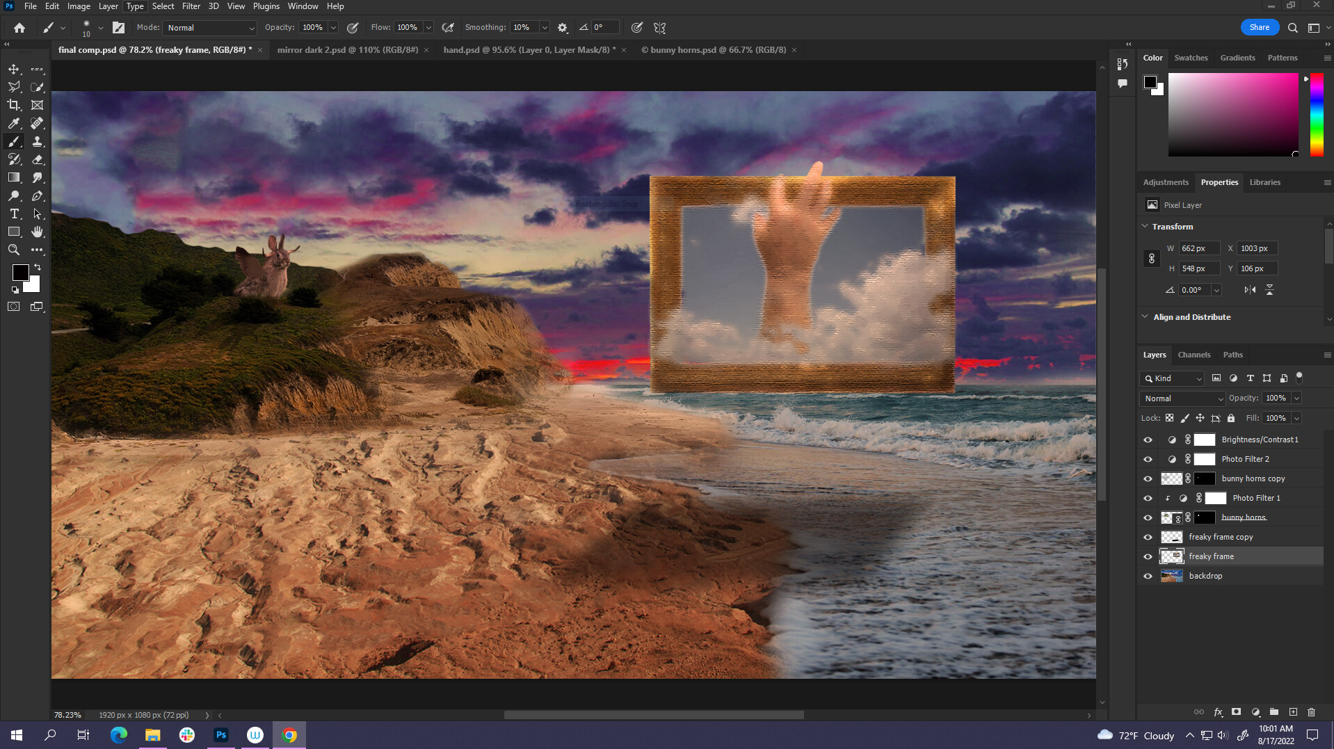Click the Create new layer icon
This screenshot has width=1334, height=749.
click(1293, 711)
